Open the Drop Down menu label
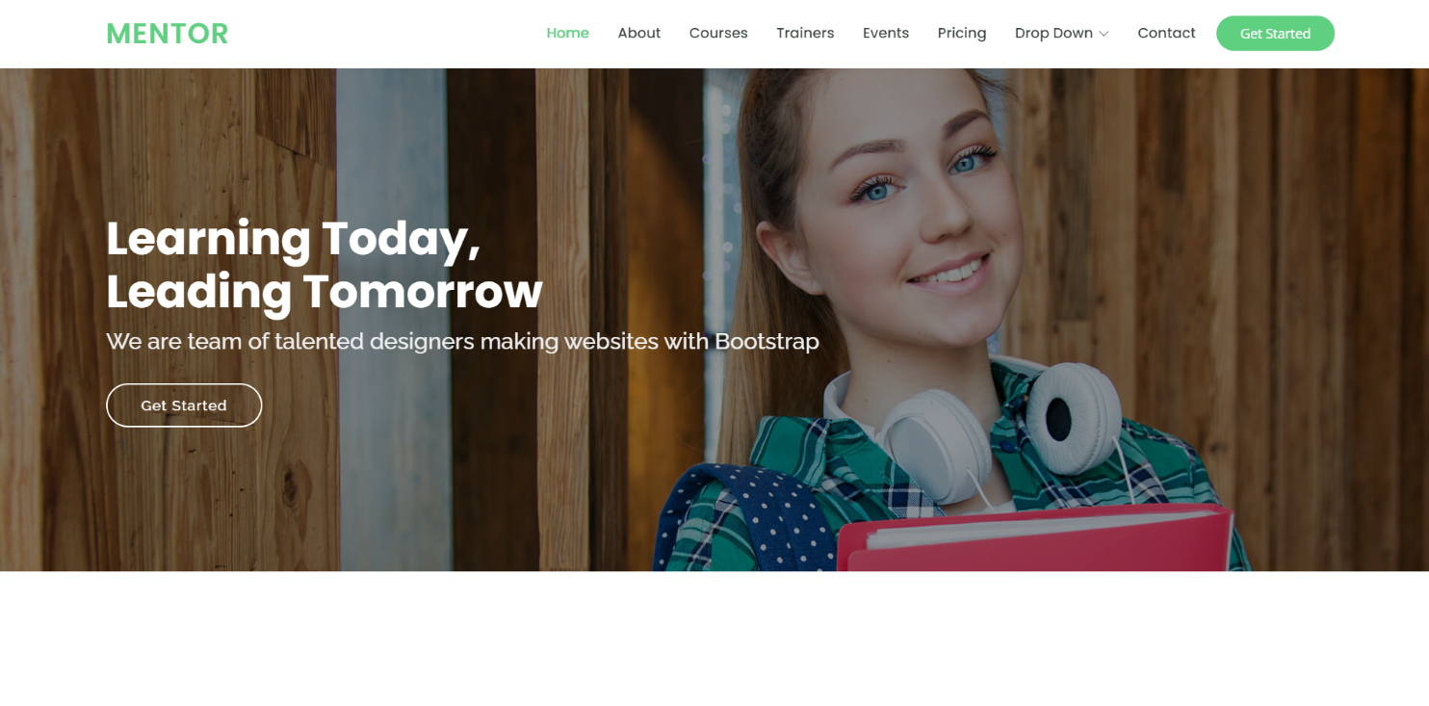 click(x=1053, y=33)
